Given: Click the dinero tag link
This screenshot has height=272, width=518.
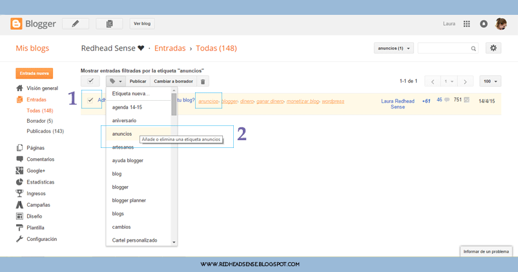Looking at the screenshot, I should click(247, 101).
